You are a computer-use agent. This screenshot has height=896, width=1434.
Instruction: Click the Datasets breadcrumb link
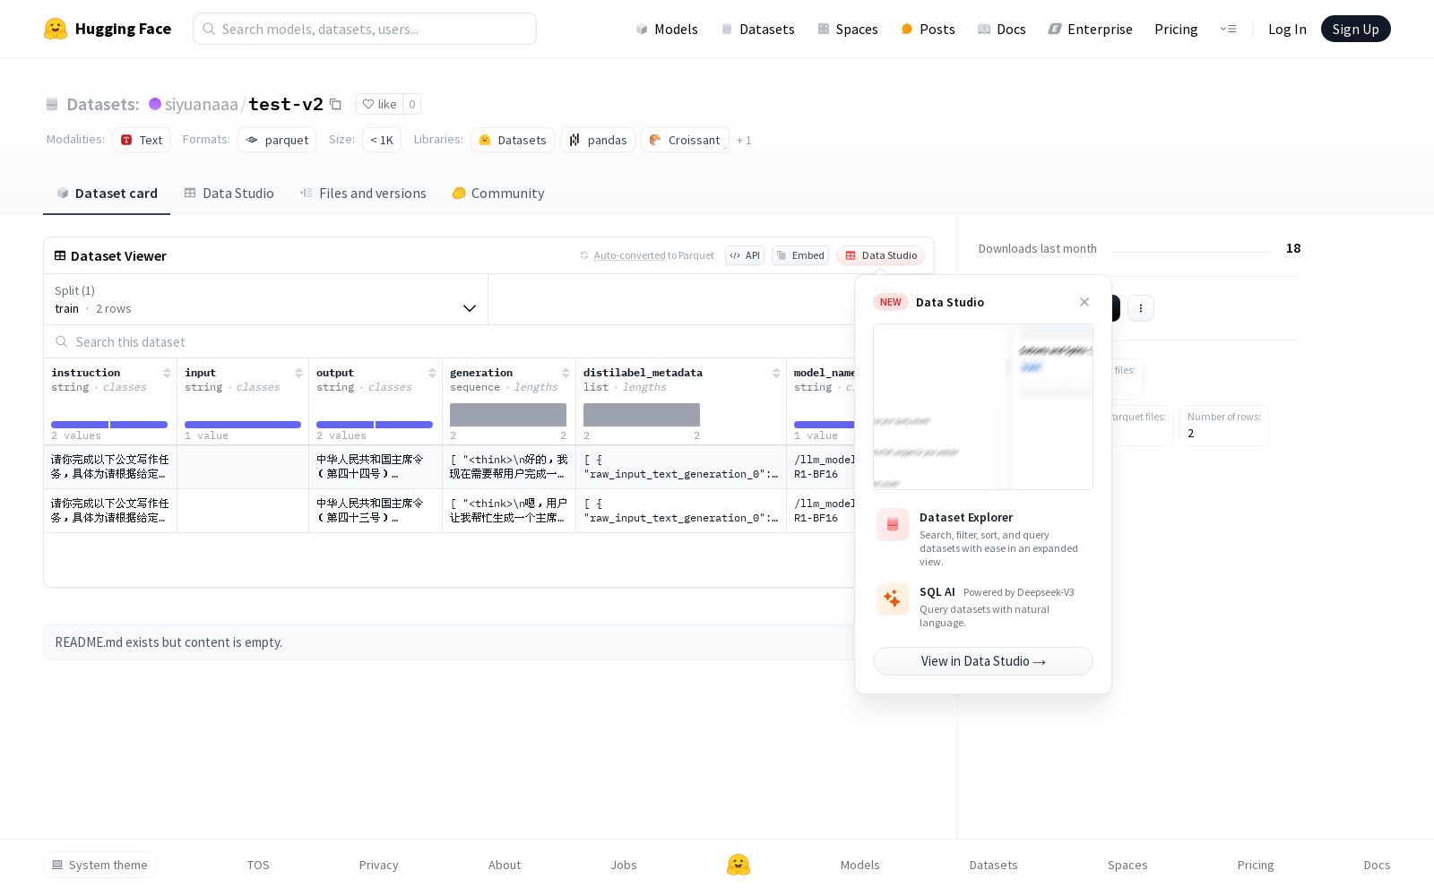(103, 104)
